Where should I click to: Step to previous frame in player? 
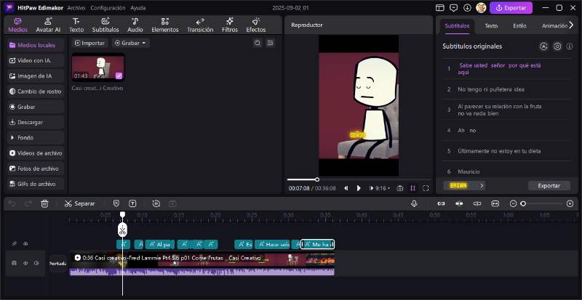(346, 188)
